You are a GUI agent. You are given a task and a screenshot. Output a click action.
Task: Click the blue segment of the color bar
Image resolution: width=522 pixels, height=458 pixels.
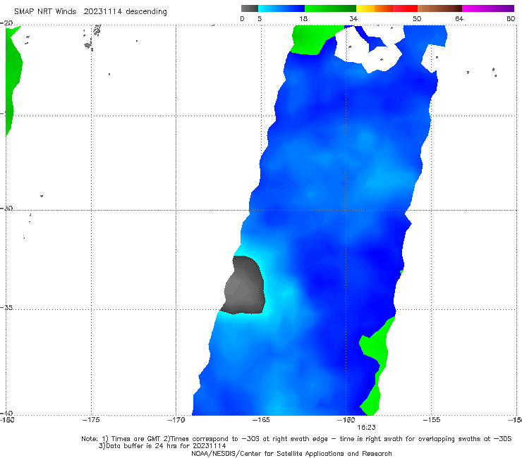pyautogui.click(x=281, y=8)
